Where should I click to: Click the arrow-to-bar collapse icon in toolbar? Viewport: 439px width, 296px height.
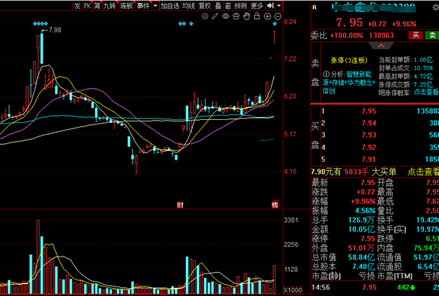[270, 6]
